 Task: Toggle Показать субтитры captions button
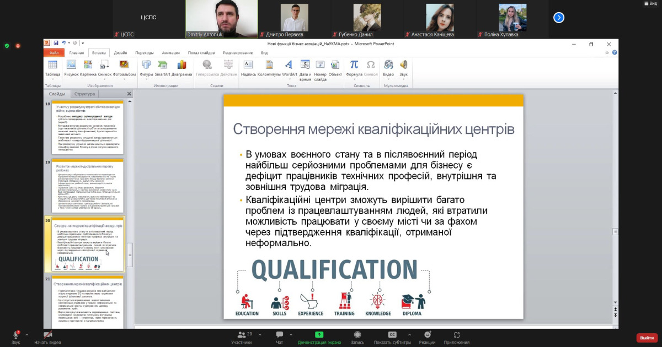click(392, 337)
